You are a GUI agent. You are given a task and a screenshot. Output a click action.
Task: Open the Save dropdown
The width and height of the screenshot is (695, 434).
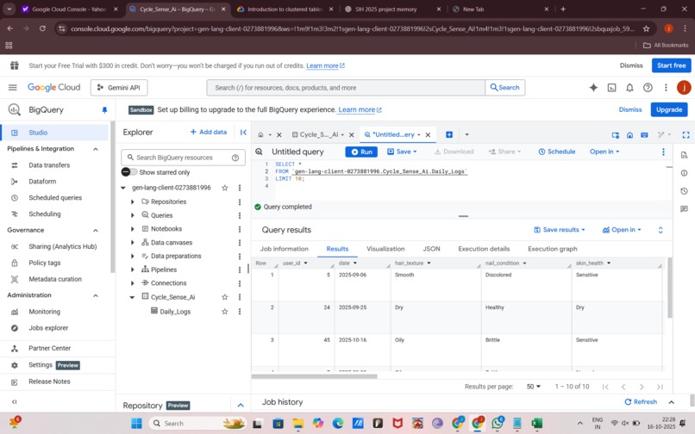[x=402, y=152]
